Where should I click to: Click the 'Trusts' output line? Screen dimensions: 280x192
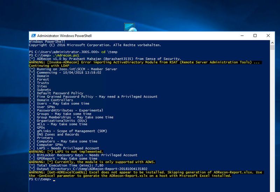[x=39, y=83]
